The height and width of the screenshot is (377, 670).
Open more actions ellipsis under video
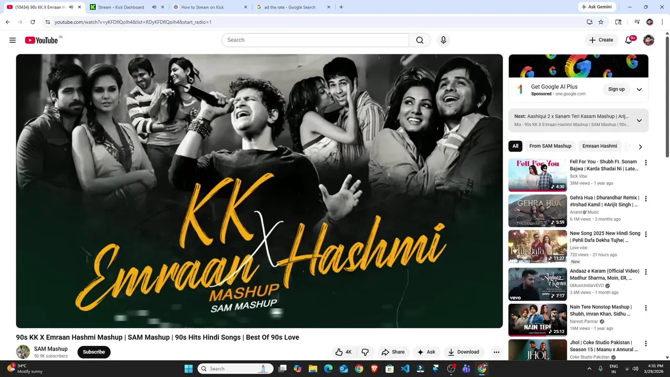pos(496,352)
